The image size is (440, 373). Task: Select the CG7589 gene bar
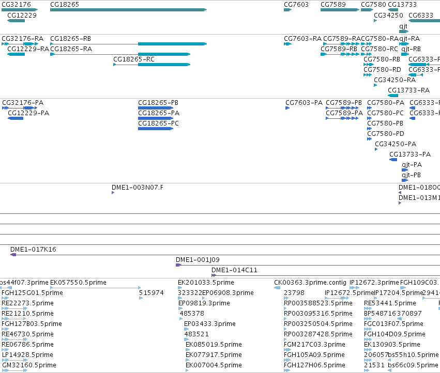[x=340, y=10]
